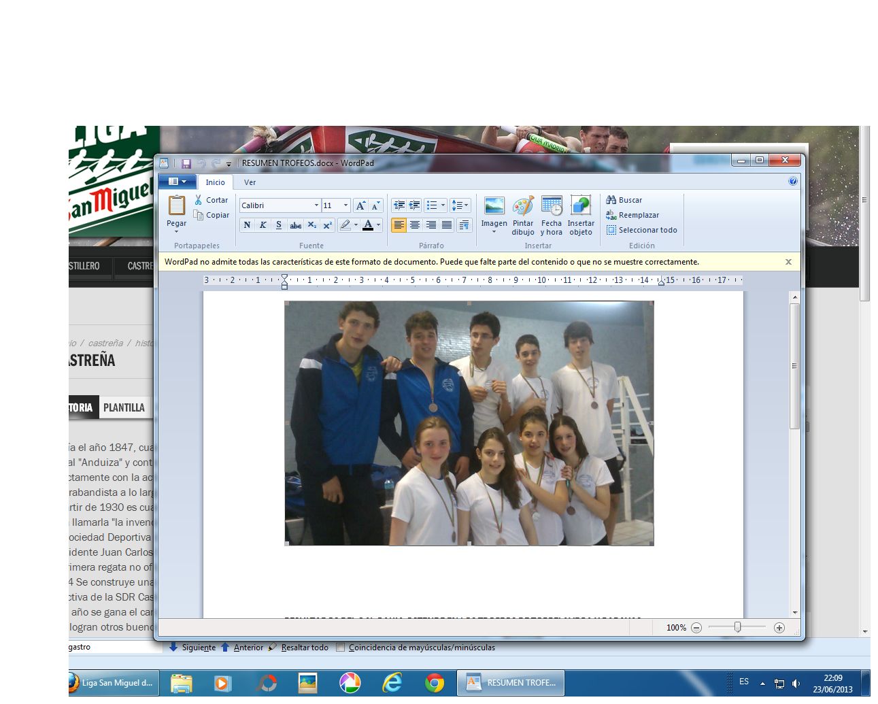This screenshot has width=878, height=704.
Task: Click the Insertar objeto icon
Action: click(x=580, y=206)
